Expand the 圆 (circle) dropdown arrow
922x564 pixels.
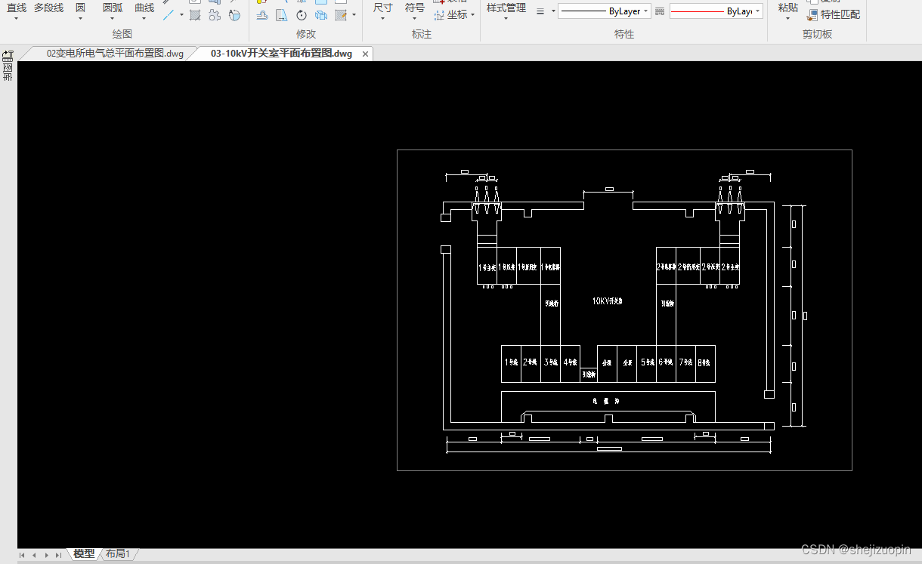click(80, 19)
